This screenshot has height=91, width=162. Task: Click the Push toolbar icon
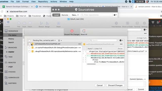24,23
